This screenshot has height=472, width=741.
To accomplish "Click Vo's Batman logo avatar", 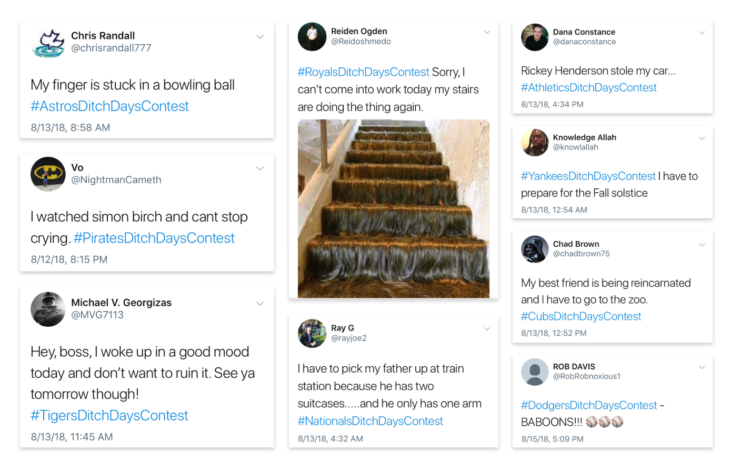I will [x=48, y=174].
